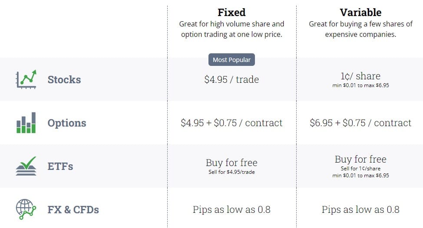Click Variable options price $6.95 + $0.75
This screenshot has height=228, width=423.
point(360,123)
